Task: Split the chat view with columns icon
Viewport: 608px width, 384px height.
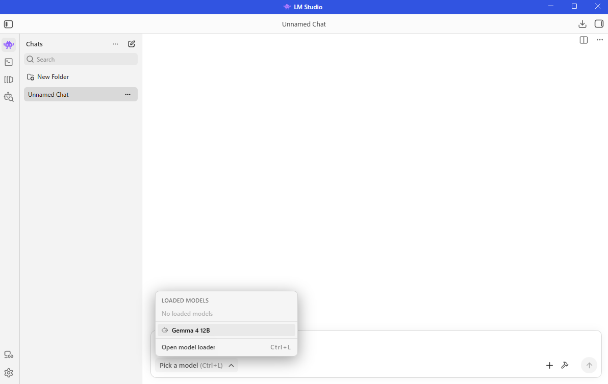Action: coord(584,40)
